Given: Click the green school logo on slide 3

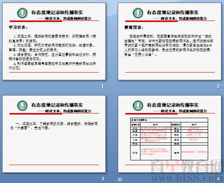Looking at the screenshot, I should click(22, 106).
